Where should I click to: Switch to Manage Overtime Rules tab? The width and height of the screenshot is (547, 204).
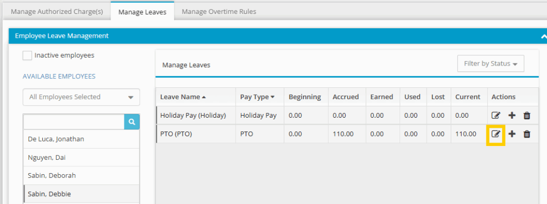(x=219, y=12)
